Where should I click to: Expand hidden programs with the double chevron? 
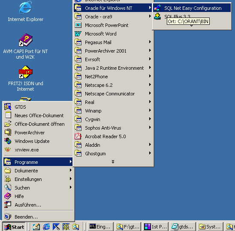click(x=113, y=162)
